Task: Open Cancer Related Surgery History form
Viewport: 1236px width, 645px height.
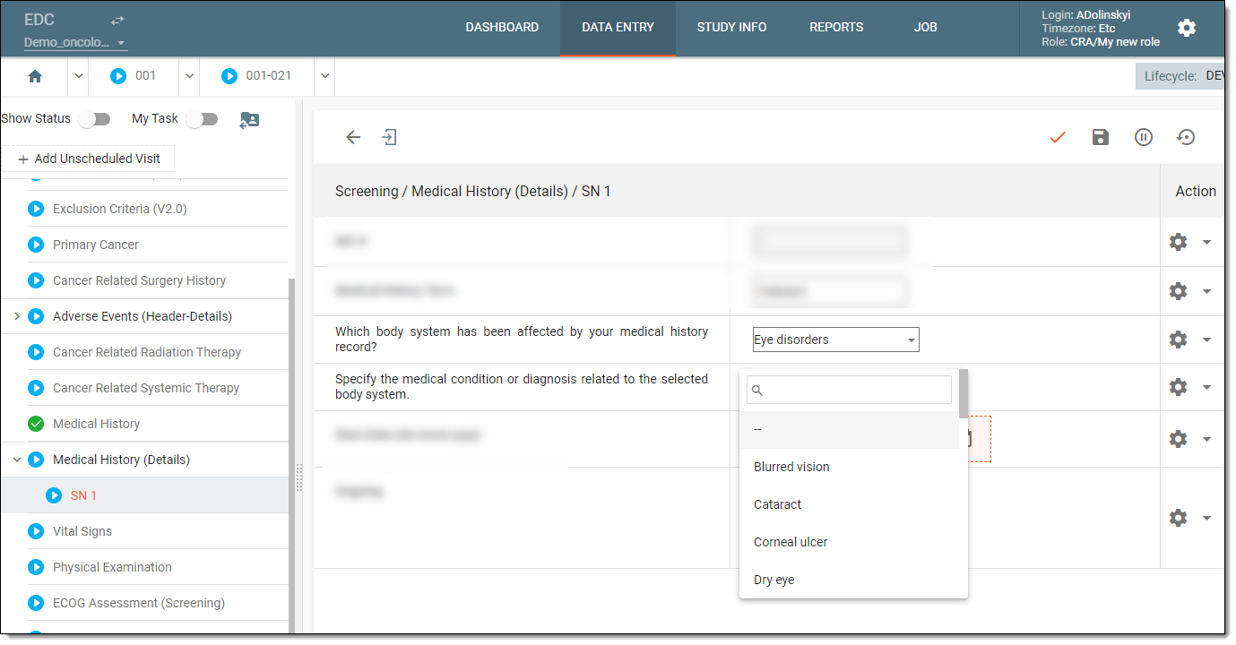Action: pos(139,280)
